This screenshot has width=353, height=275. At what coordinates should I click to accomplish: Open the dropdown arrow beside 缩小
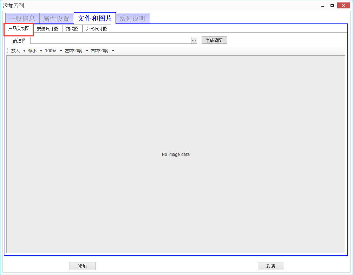pyautogui.click(x=41, y=50)
